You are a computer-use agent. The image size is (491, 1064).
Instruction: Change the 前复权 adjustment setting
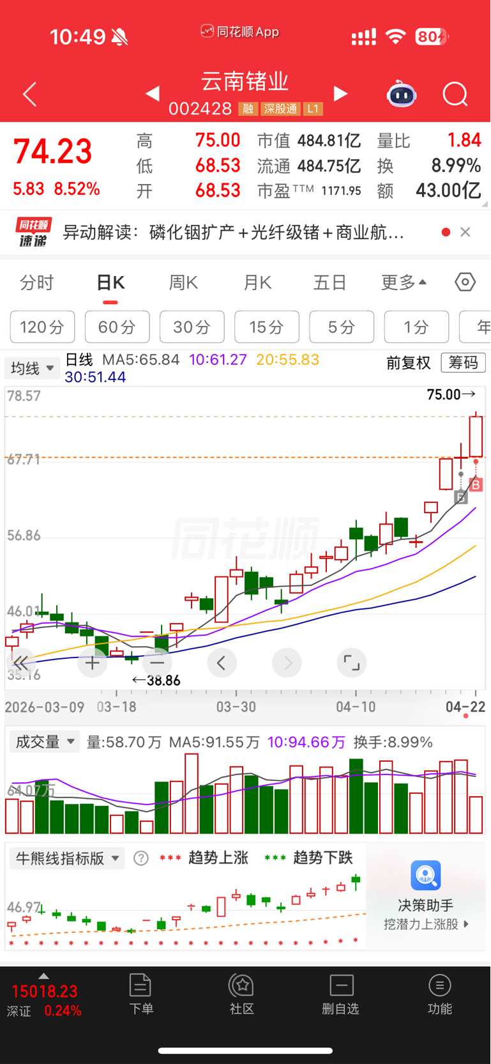tap(409, 363)
